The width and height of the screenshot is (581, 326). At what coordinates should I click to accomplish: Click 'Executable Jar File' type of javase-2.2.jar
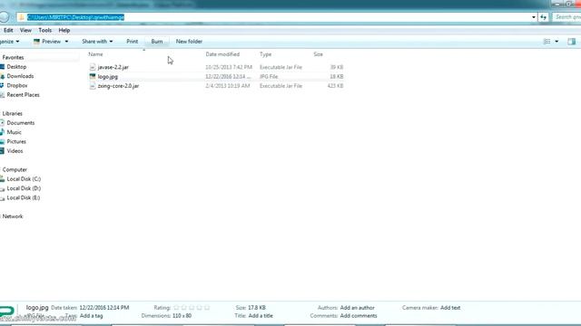[281, 67]
